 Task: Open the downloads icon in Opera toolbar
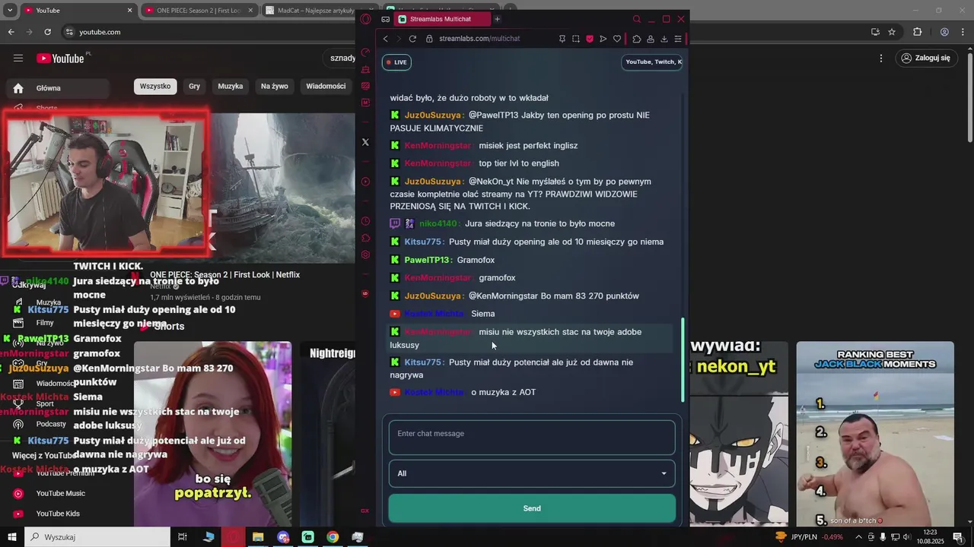tap(664, 39)
